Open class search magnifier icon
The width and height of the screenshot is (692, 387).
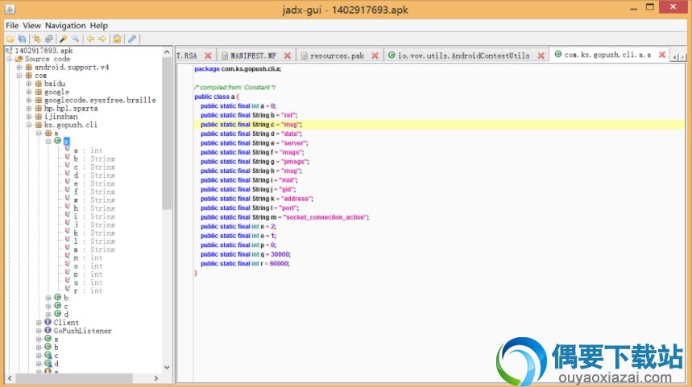point(76,39)
